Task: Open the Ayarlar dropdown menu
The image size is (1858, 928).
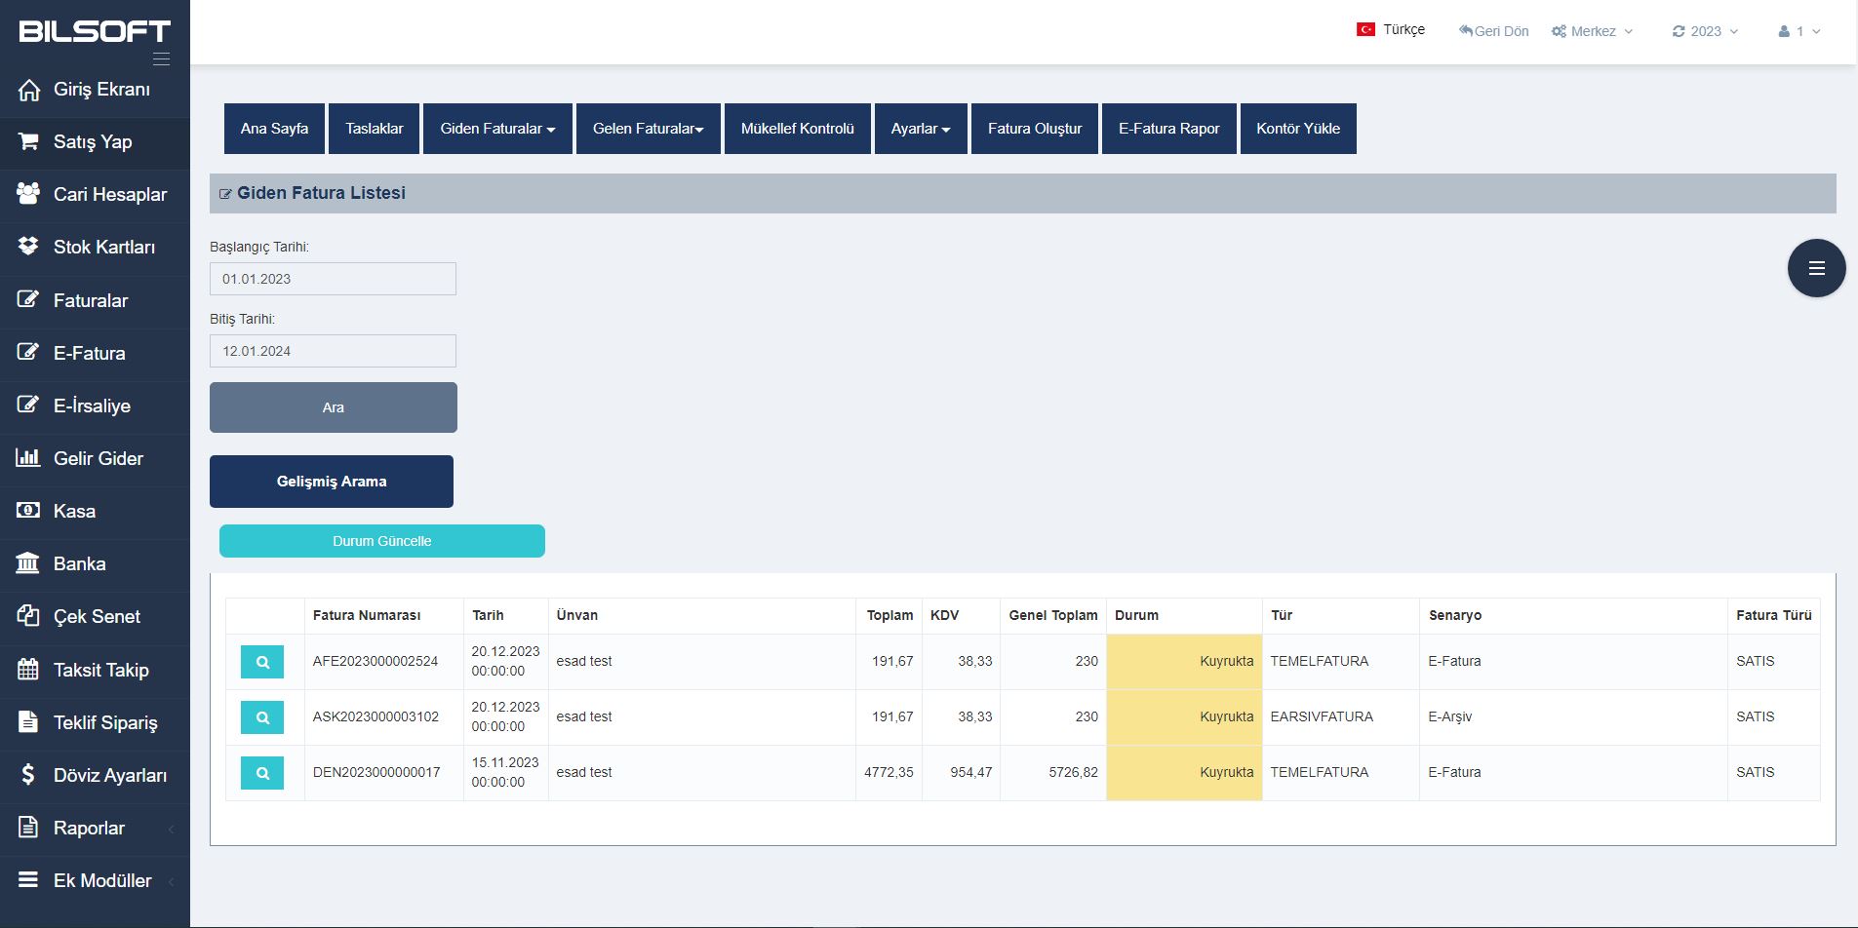Action: (921, 129)
